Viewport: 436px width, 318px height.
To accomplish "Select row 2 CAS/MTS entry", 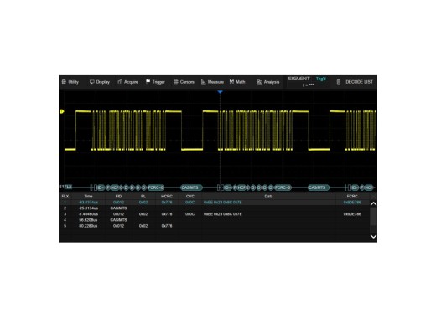I will (x=118, y=208).
